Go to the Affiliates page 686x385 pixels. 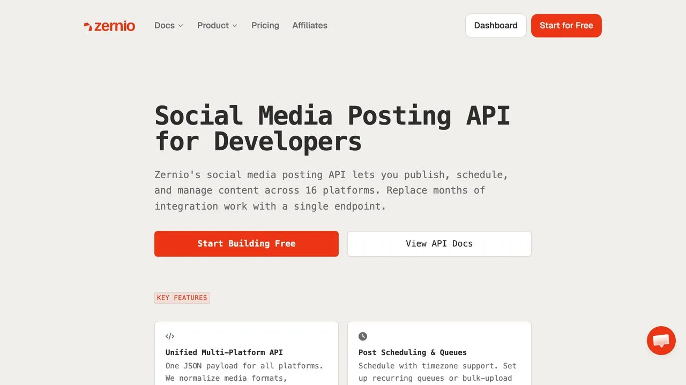310,26
